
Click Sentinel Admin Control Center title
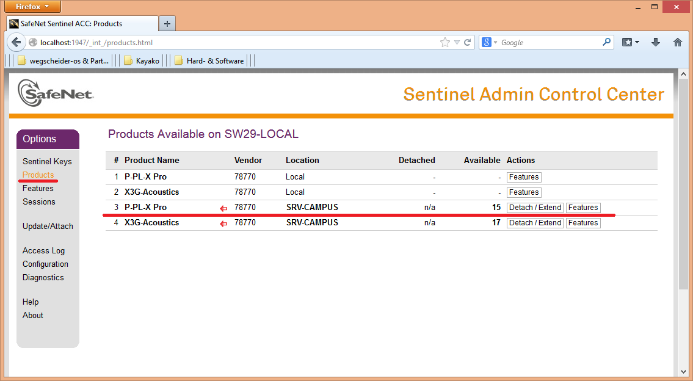(534, 95)
